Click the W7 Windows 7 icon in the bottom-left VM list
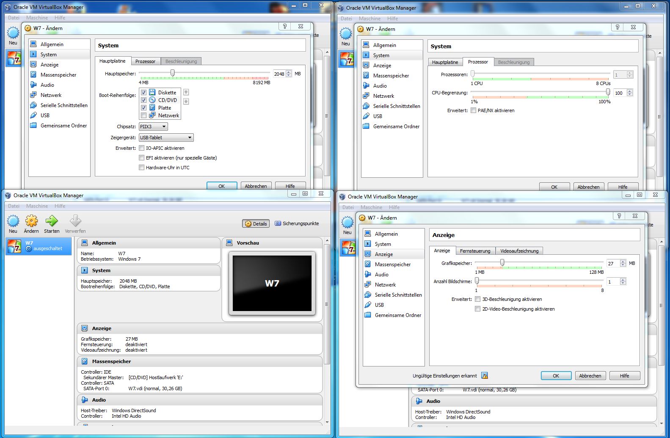 (14, 246)
